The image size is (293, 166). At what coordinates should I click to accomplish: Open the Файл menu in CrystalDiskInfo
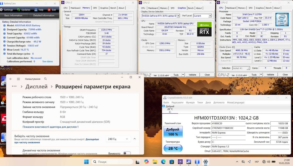tap(166, 103)
